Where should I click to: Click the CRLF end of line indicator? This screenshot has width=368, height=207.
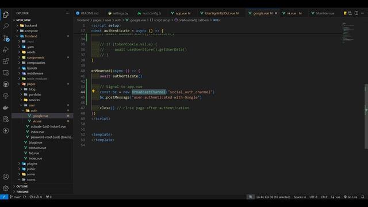coord(324,197)
